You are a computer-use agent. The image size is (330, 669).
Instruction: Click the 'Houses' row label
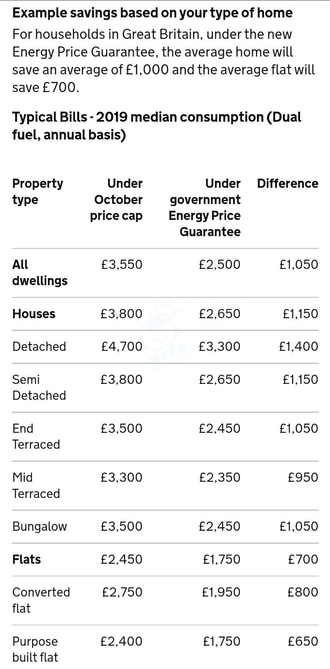click(x=34, y=314)
